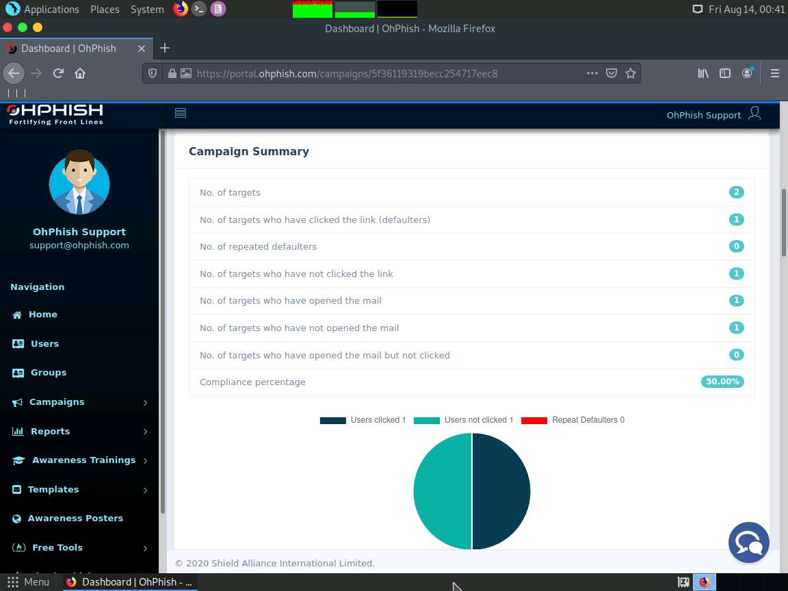Click the dark blue pie chart slice
788x591 pixels.
pyautogui.click(x=501, y=492)
